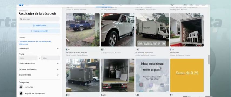Click the $9 price label
Screen dimensions: 231x97
tap(171, 95)
